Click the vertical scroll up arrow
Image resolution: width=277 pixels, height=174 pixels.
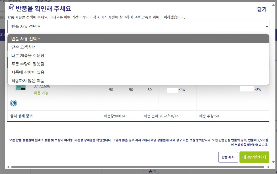274,5
